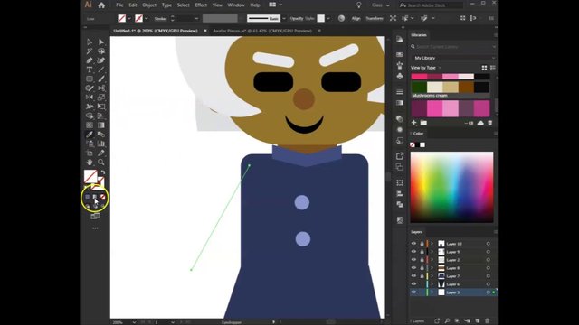Viewport: 579px width, 325px height.
Task: Select the Reflect tool
Action: (90, 97)
